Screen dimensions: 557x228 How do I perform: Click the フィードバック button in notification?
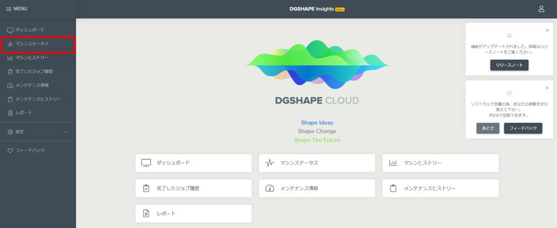(x=523, y=128)
